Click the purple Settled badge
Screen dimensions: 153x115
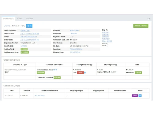coord(135,96)
